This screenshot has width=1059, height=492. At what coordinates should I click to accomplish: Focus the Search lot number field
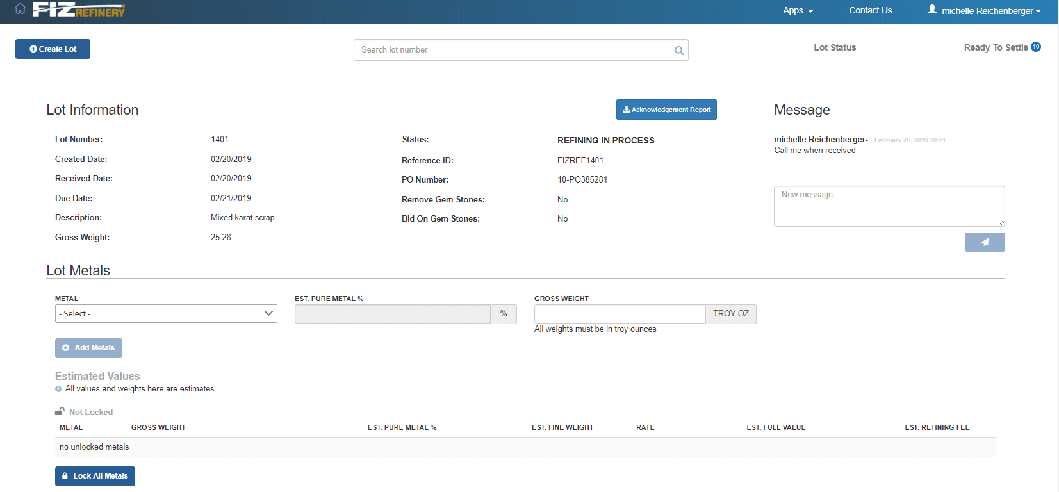click(521, 50)
